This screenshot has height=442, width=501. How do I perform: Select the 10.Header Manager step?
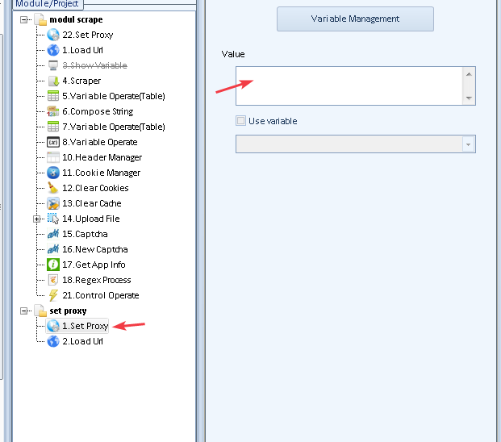click(102, 157)
